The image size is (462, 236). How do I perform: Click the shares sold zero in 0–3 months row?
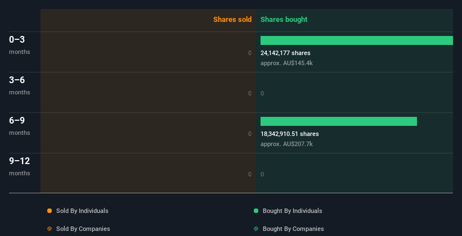pos(250,53)
